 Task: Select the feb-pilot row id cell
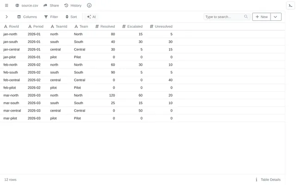(x=10, y=87)
